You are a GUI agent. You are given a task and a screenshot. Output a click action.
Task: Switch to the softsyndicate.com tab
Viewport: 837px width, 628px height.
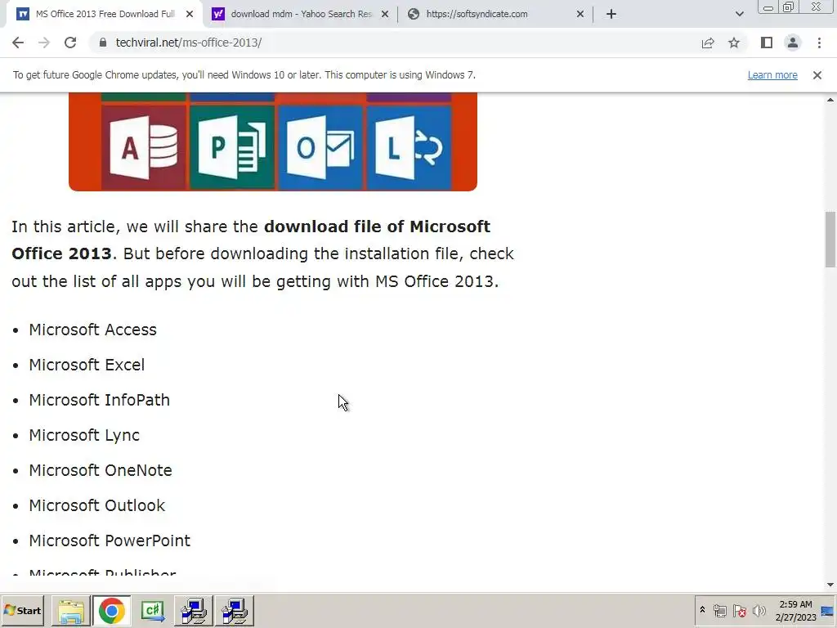[496, 14]
